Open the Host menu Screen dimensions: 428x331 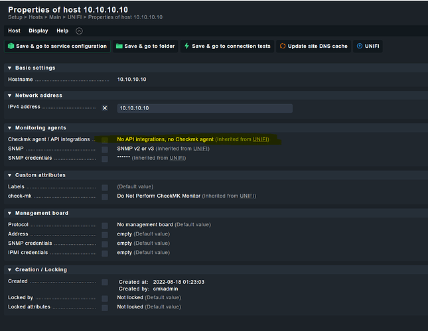pos(14,31)
